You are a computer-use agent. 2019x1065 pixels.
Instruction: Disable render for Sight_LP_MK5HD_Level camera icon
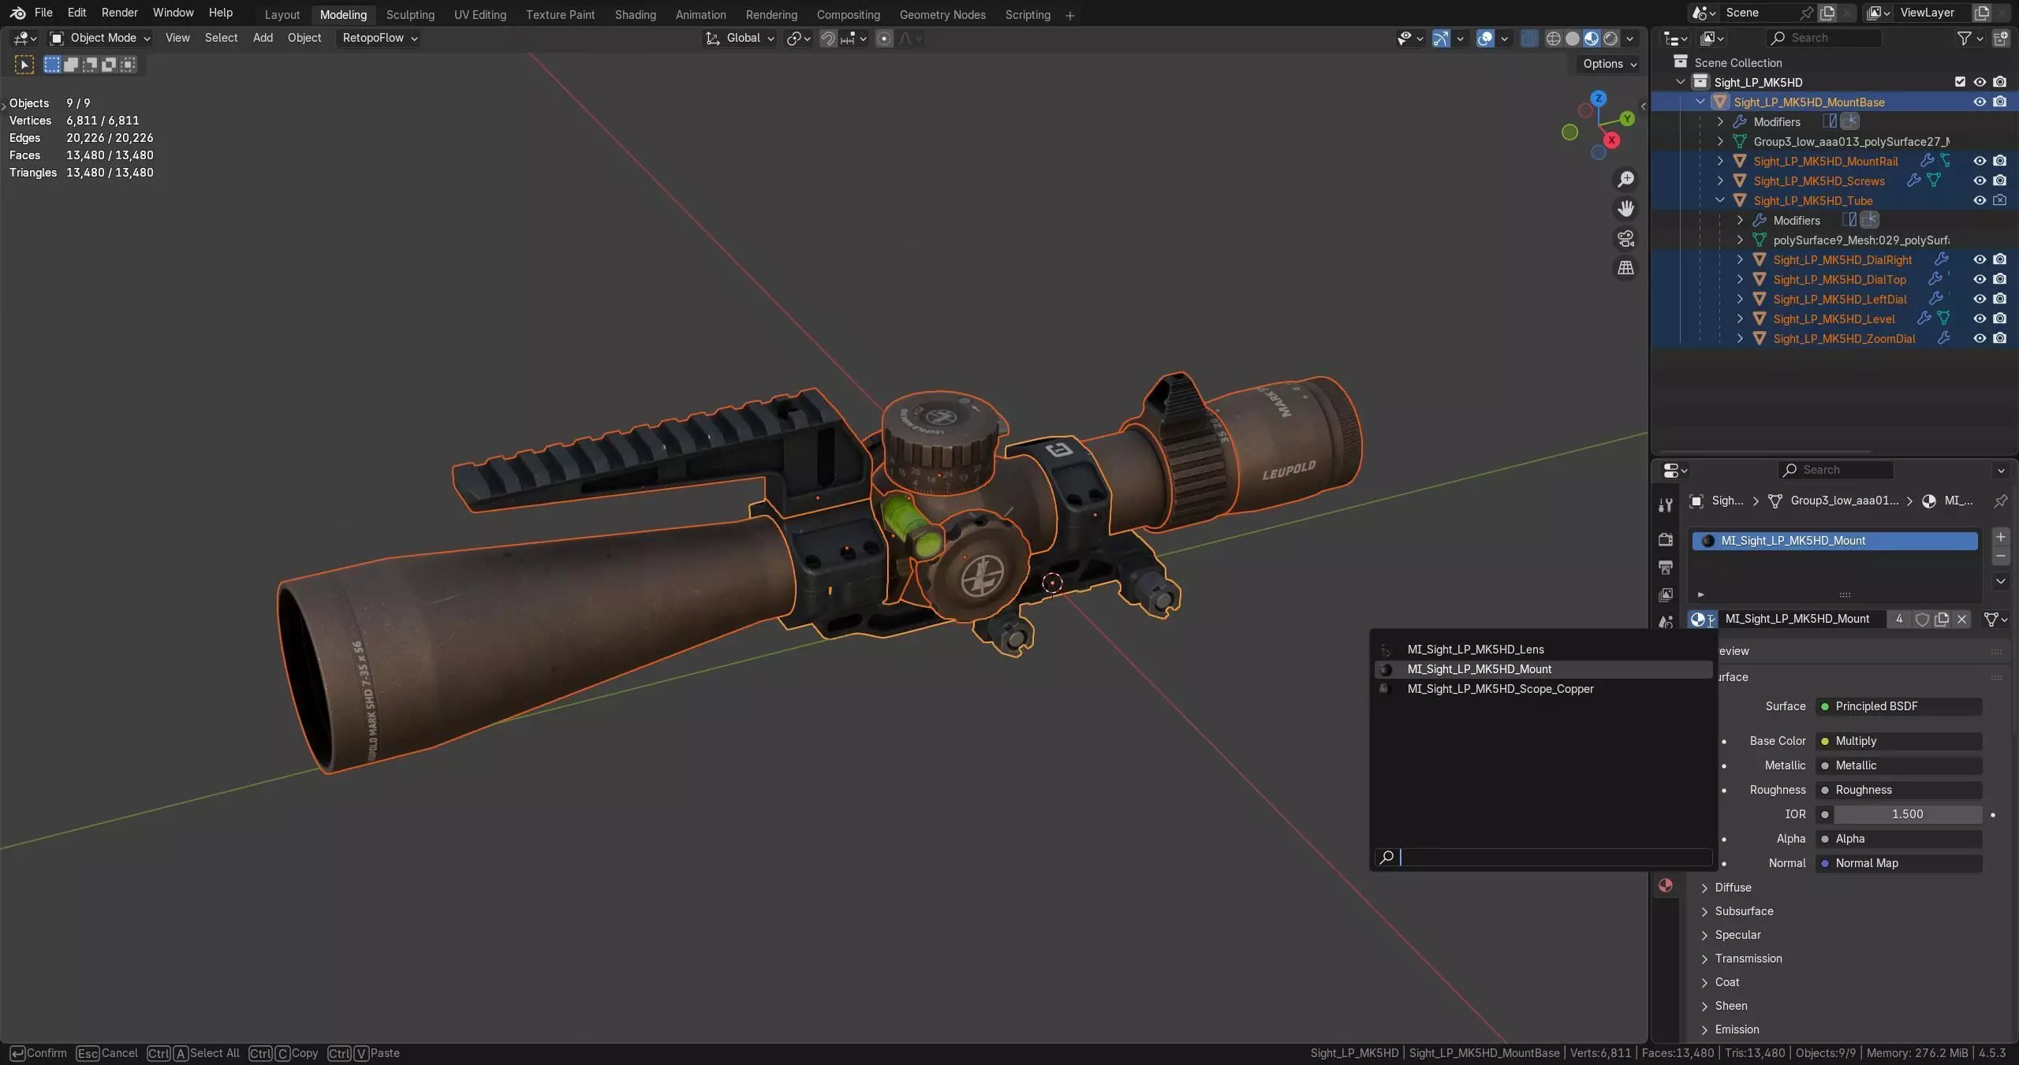point(1999,318)
